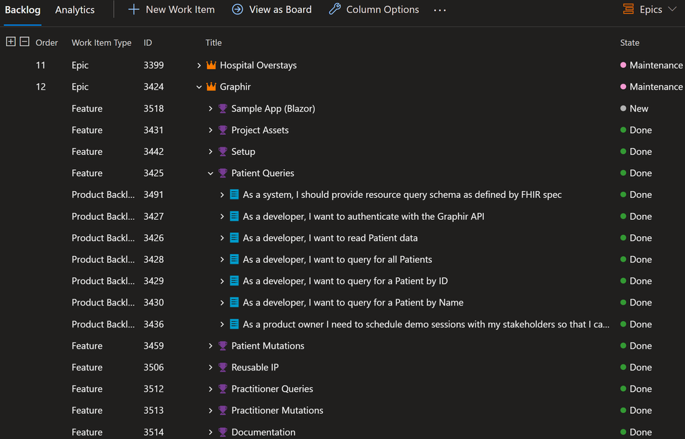This screenshot has height=439, width=685.
Task: Click the trophy icon for Practitioner Mutations
Action: tap(222, 410)
